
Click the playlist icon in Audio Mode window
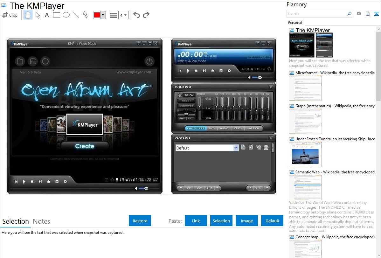tap(221, 71)
